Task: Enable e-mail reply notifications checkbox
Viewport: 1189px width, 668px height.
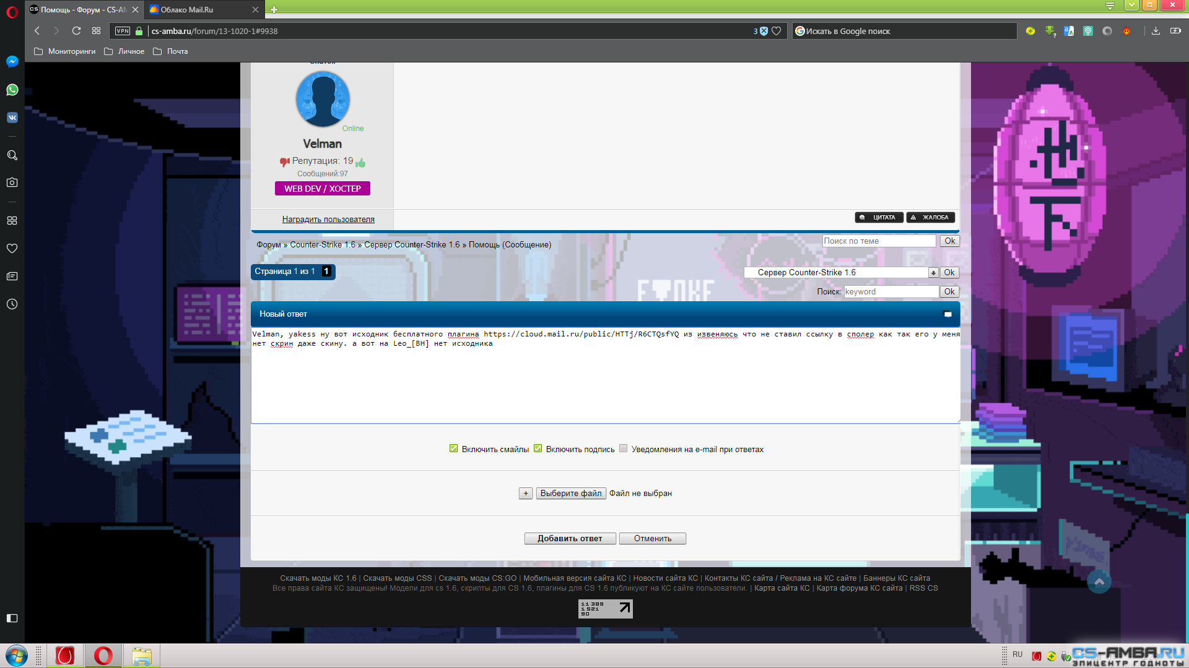Action: pyautogui.click(x=624, y=448)
